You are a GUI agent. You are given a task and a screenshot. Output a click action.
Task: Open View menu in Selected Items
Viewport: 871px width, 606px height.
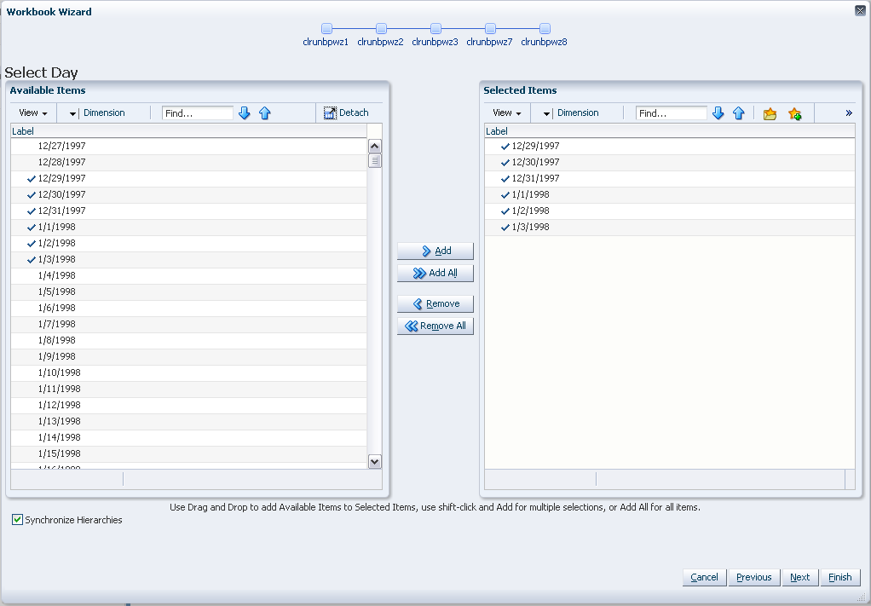tap(506, 113)
